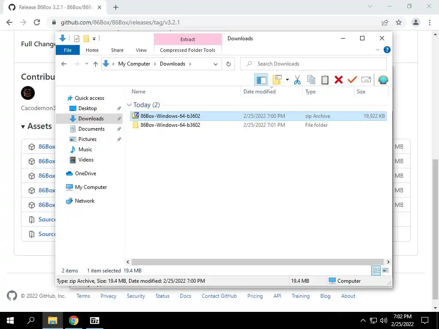Open the view options dropdown arrow
The width and height of the screenshot is (439, 329).
287,80
